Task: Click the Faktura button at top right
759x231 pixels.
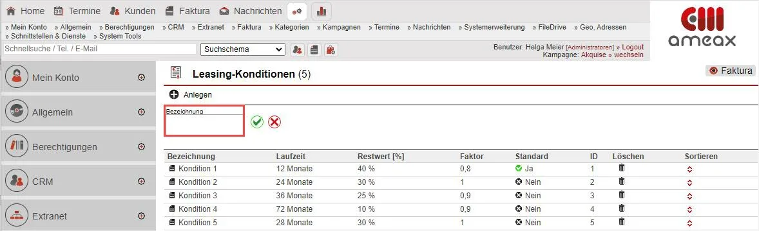Action: 731,71
